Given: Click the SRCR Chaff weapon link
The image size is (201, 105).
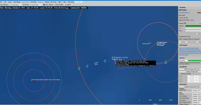Looking at the screenshot, I should (x=184, y=55).
